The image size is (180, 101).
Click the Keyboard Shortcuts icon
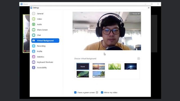[x=33, y=62]
